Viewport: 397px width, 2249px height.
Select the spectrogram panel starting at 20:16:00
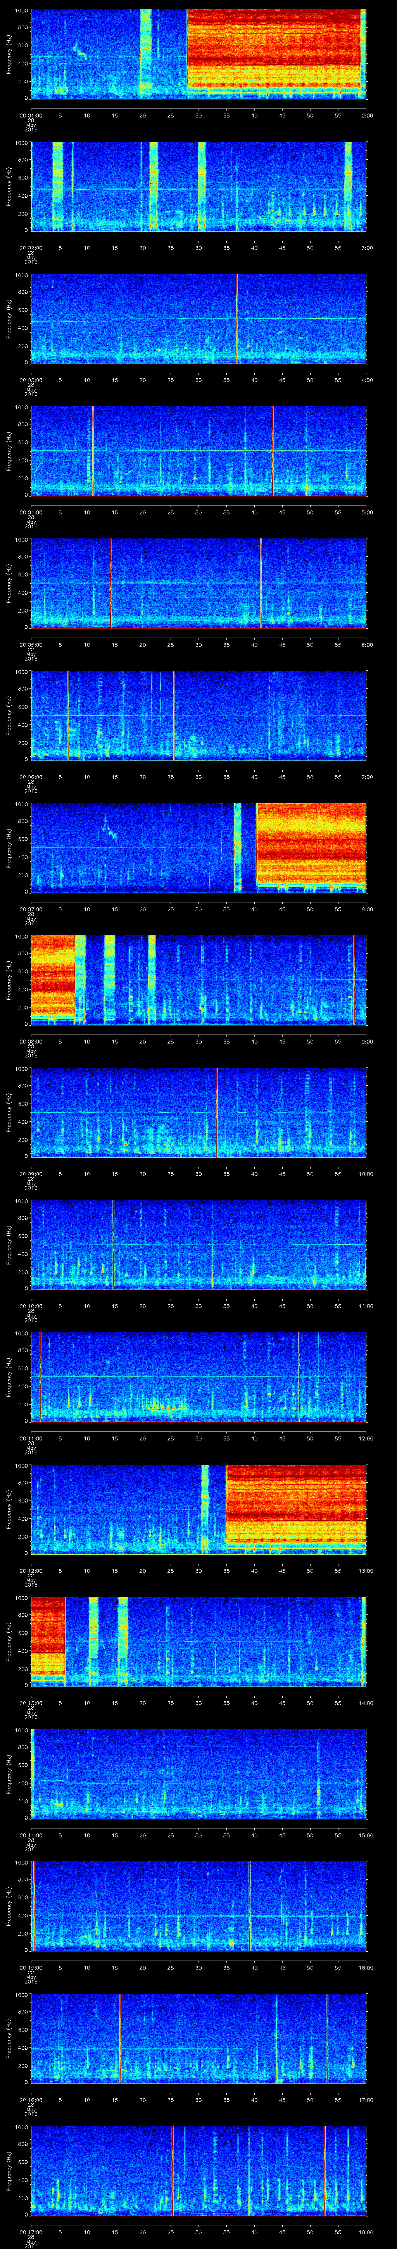(x=199, y=2039)
